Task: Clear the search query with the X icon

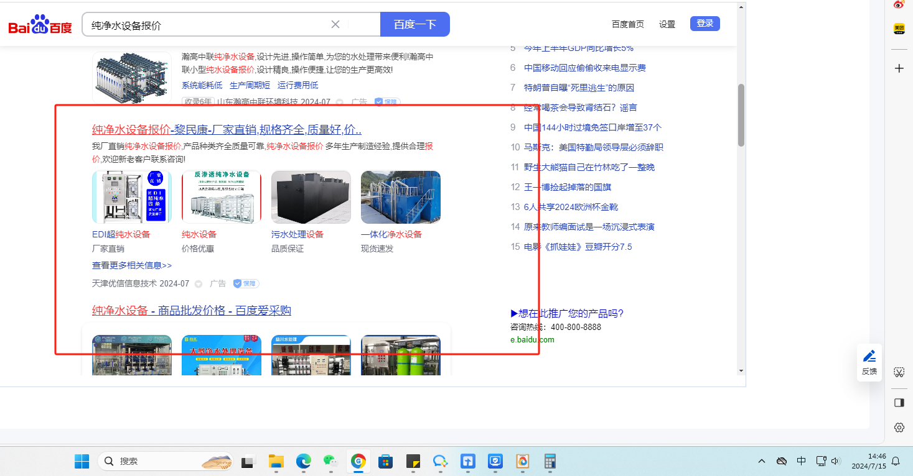Action: pyautogui.click(x=335, y=24)
